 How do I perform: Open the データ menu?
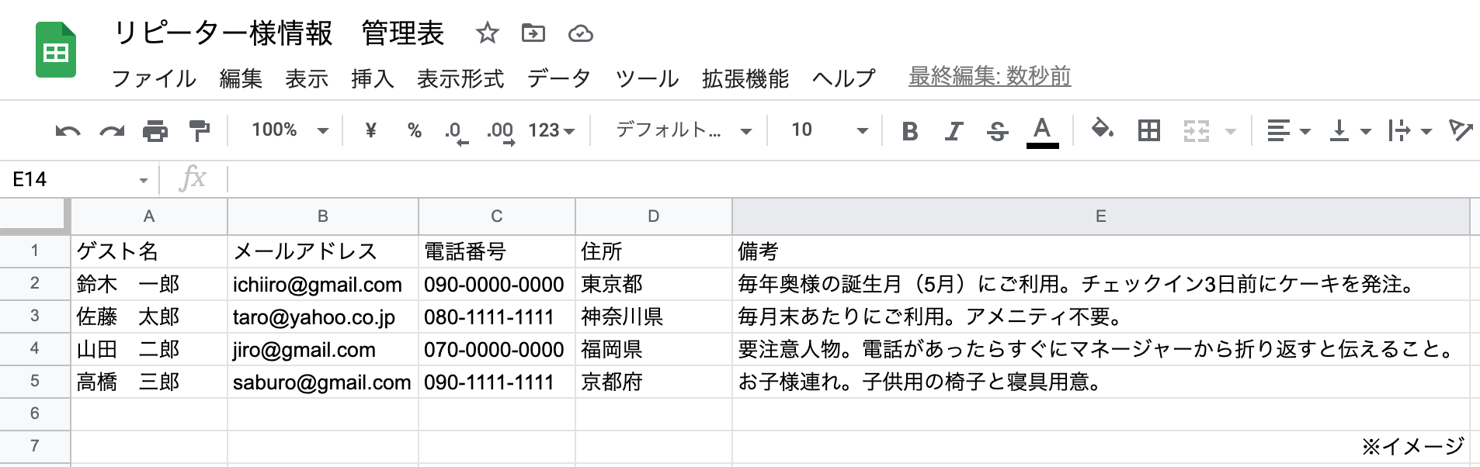pos(559,78)
